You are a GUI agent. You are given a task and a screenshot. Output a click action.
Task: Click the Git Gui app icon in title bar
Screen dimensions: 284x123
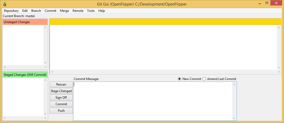click(5, 4)
